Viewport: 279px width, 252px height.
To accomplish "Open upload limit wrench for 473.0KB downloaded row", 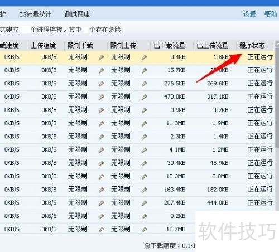I will [144, 97].
